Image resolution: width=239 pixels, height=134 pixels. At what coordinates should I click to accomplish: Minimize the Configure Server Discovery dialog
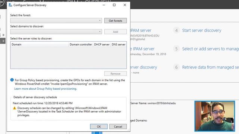coord(104,5)
